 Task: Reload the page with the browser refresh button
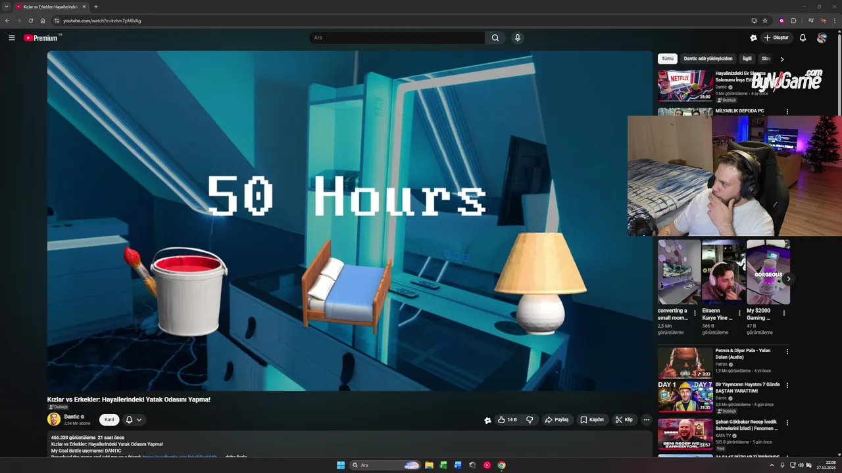(30, 20)
